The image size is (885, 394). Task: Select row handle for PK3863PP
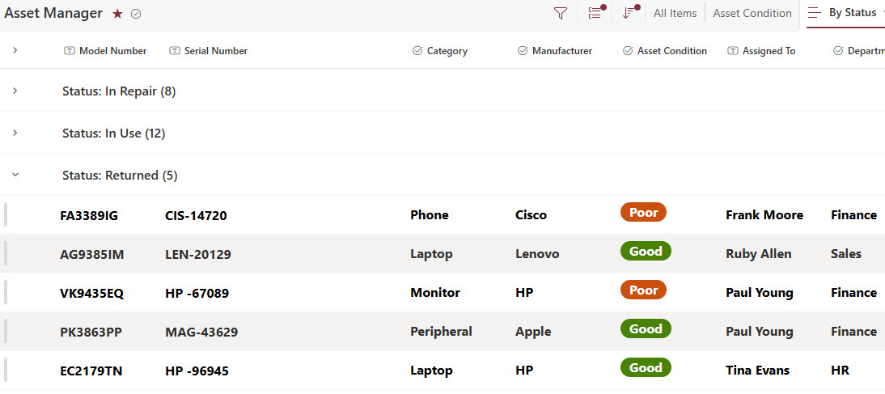(x=6, y=332)
